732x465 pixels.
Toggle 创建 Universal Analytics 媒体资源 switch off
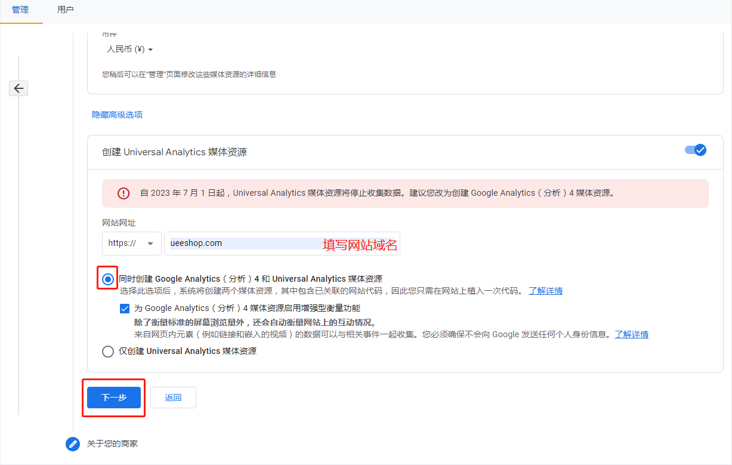(696, 150)
